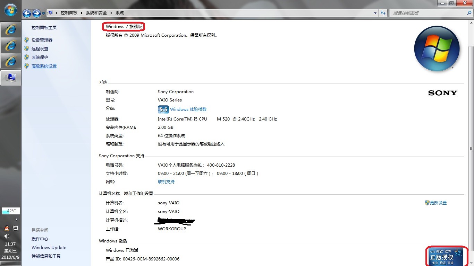Click the 'WORKGROUP' workgroup value
This screenshot has width=474, height=266.
(x=172, y=229)
